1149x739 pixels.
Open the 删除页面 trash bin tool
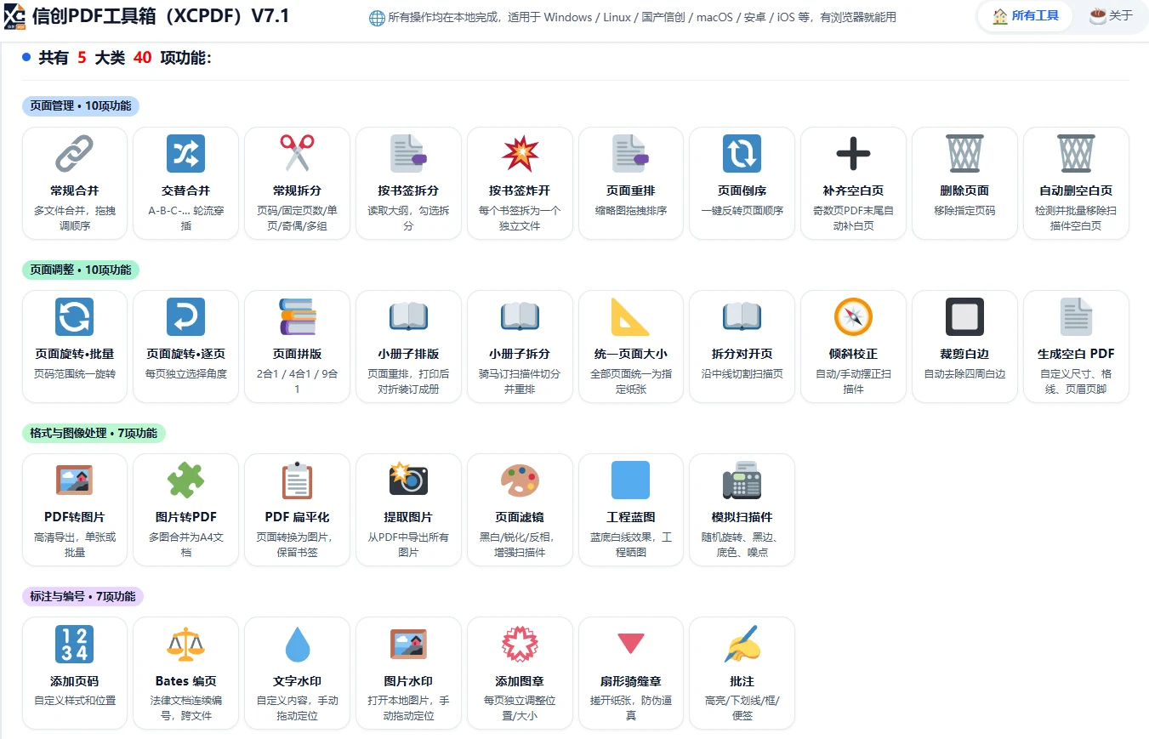(x=964, y=183)
